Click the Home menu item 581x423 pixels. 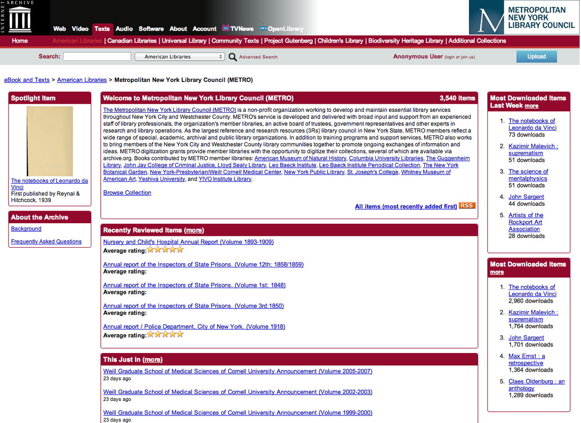pos(20,41)
